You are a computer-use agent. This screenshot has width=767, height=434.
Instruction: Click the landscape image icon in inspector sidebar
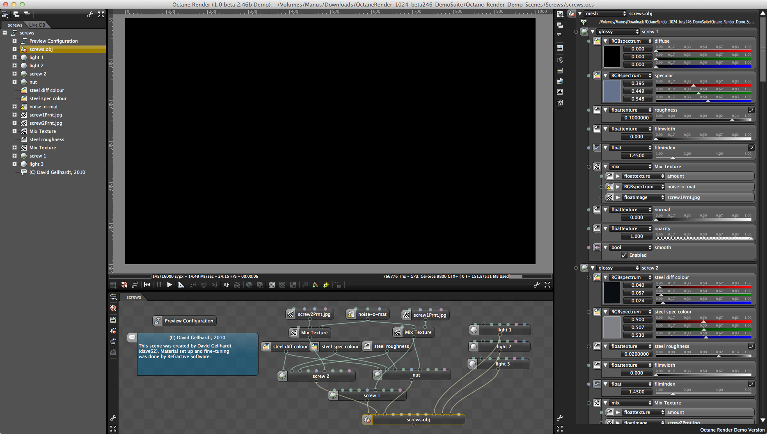(560, 48)
